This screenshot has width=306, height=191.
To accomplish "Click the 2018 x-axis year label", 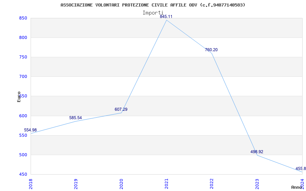I will pyautogui.click(x=31, y=184).
